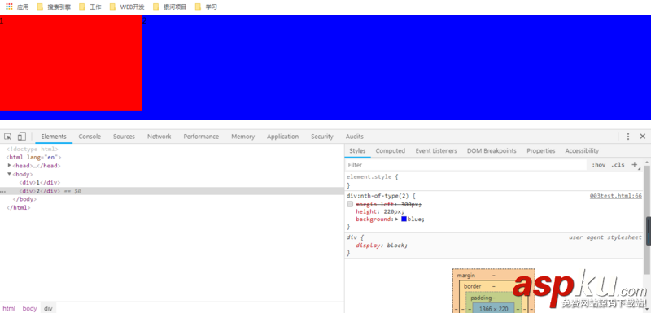Expand the head element node
The height and width of the screenshot is (313, 651).
[9, 165]
